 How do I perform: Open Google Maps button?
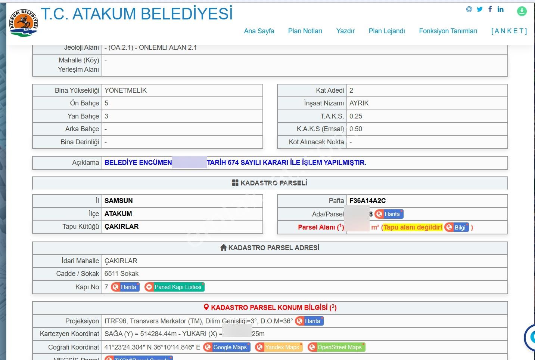[227, 347]
